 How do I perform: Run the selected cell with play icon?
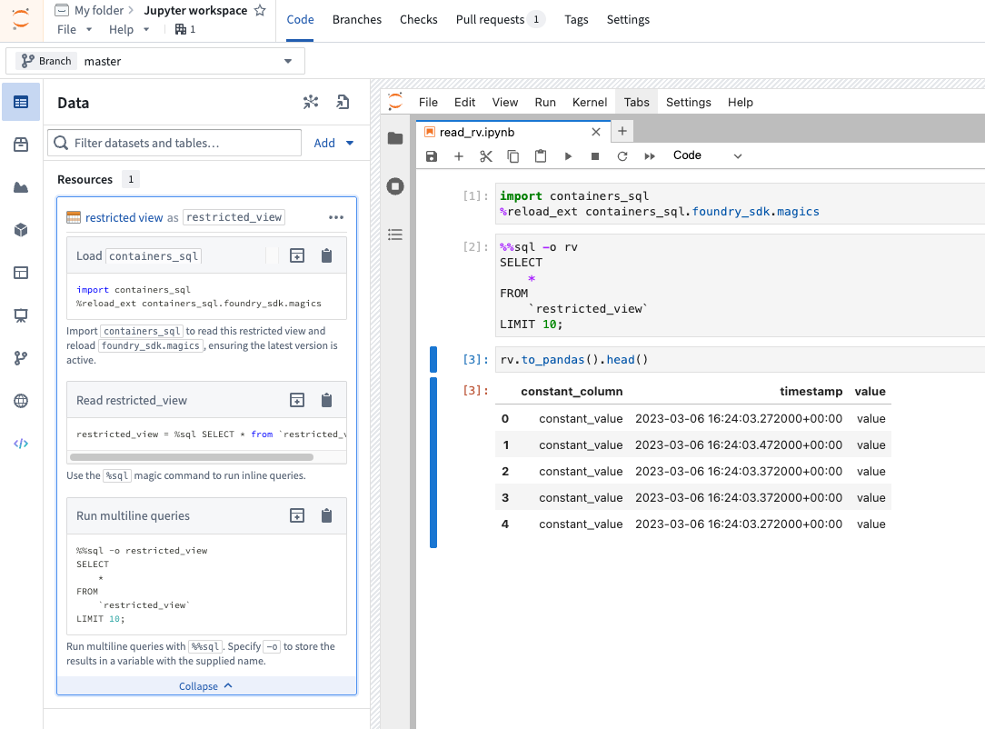[x=568, y=156]
